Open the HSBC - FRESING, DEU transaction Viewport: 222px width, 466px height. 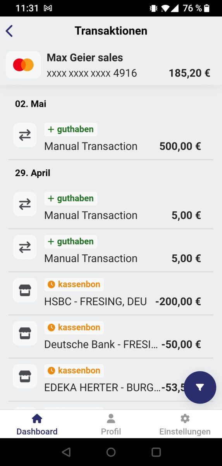[x=111, y=293]
